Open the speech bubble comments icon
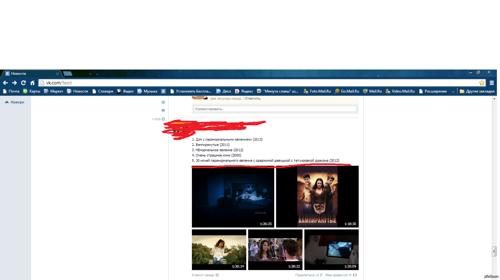The height and width of the screenshot is (280, 500). 163,110
